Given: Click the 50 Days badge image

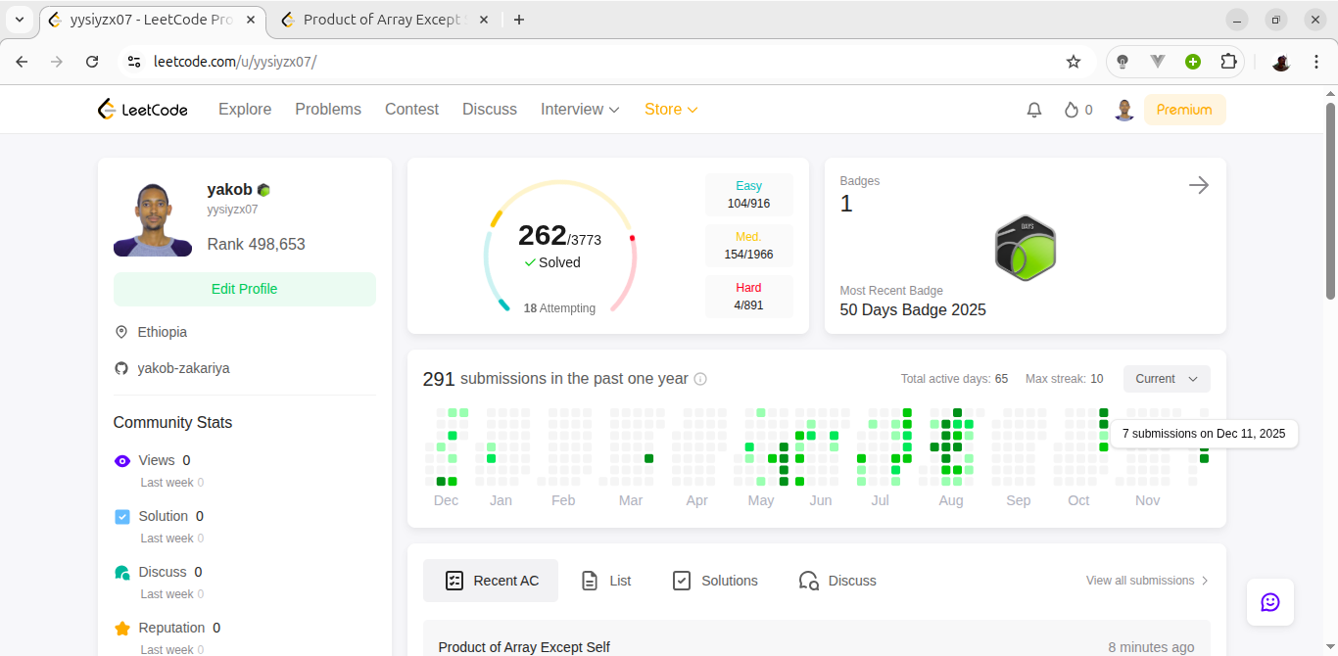Looking at the screenshot, I should [1026, 249].
